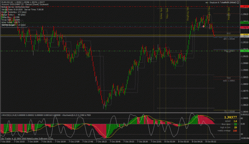Click the Swap Sell line
The height and width of the screenshot is (144, 249).
coord(11,20)
